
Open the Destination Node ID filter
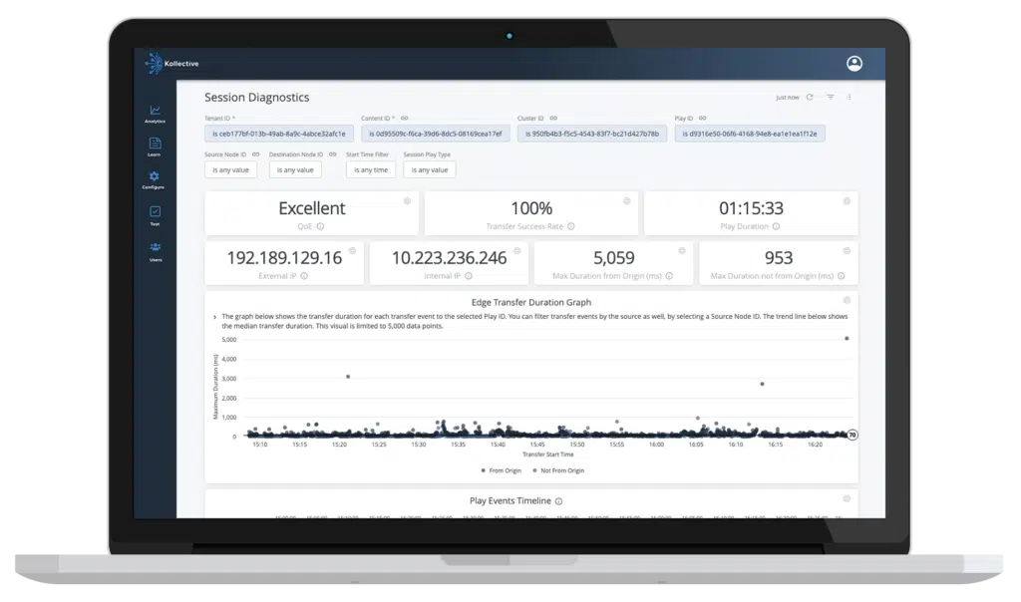(x=295, y=169)
